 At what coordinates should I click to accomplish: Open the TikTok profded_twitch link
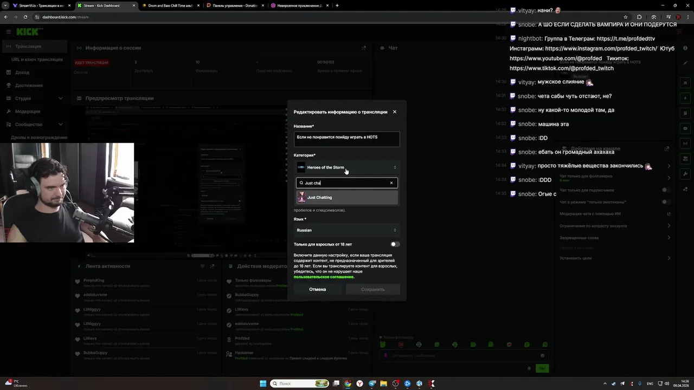[562, 68]
